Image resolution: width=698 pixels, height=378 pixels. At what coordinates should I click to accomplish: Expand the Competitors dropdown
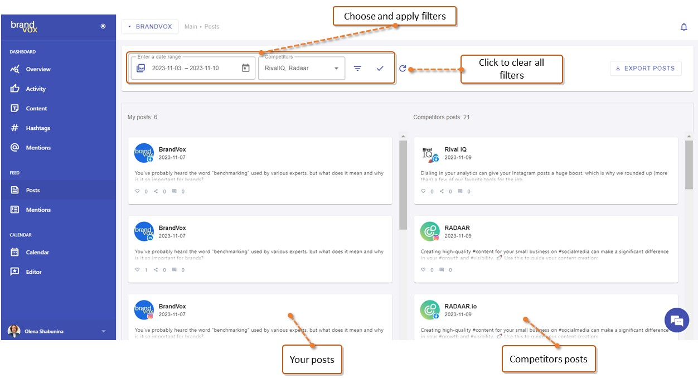coord(302,68)
